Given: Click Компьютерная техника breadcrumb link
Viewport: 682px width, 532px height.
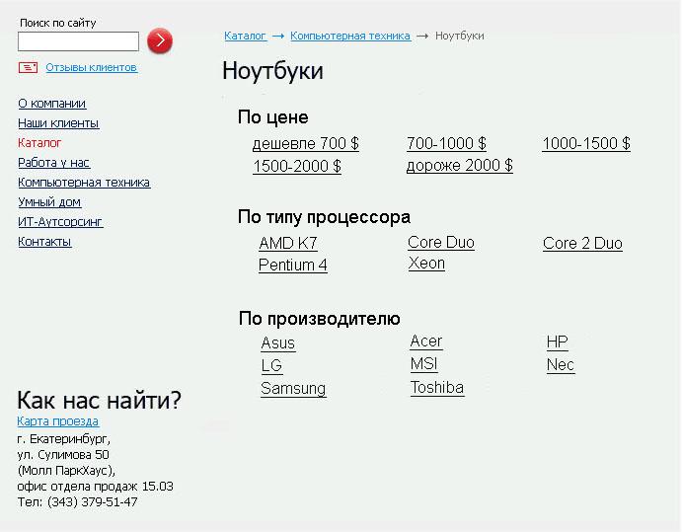Looking at the screenshot, I should [x=350, y=36].
